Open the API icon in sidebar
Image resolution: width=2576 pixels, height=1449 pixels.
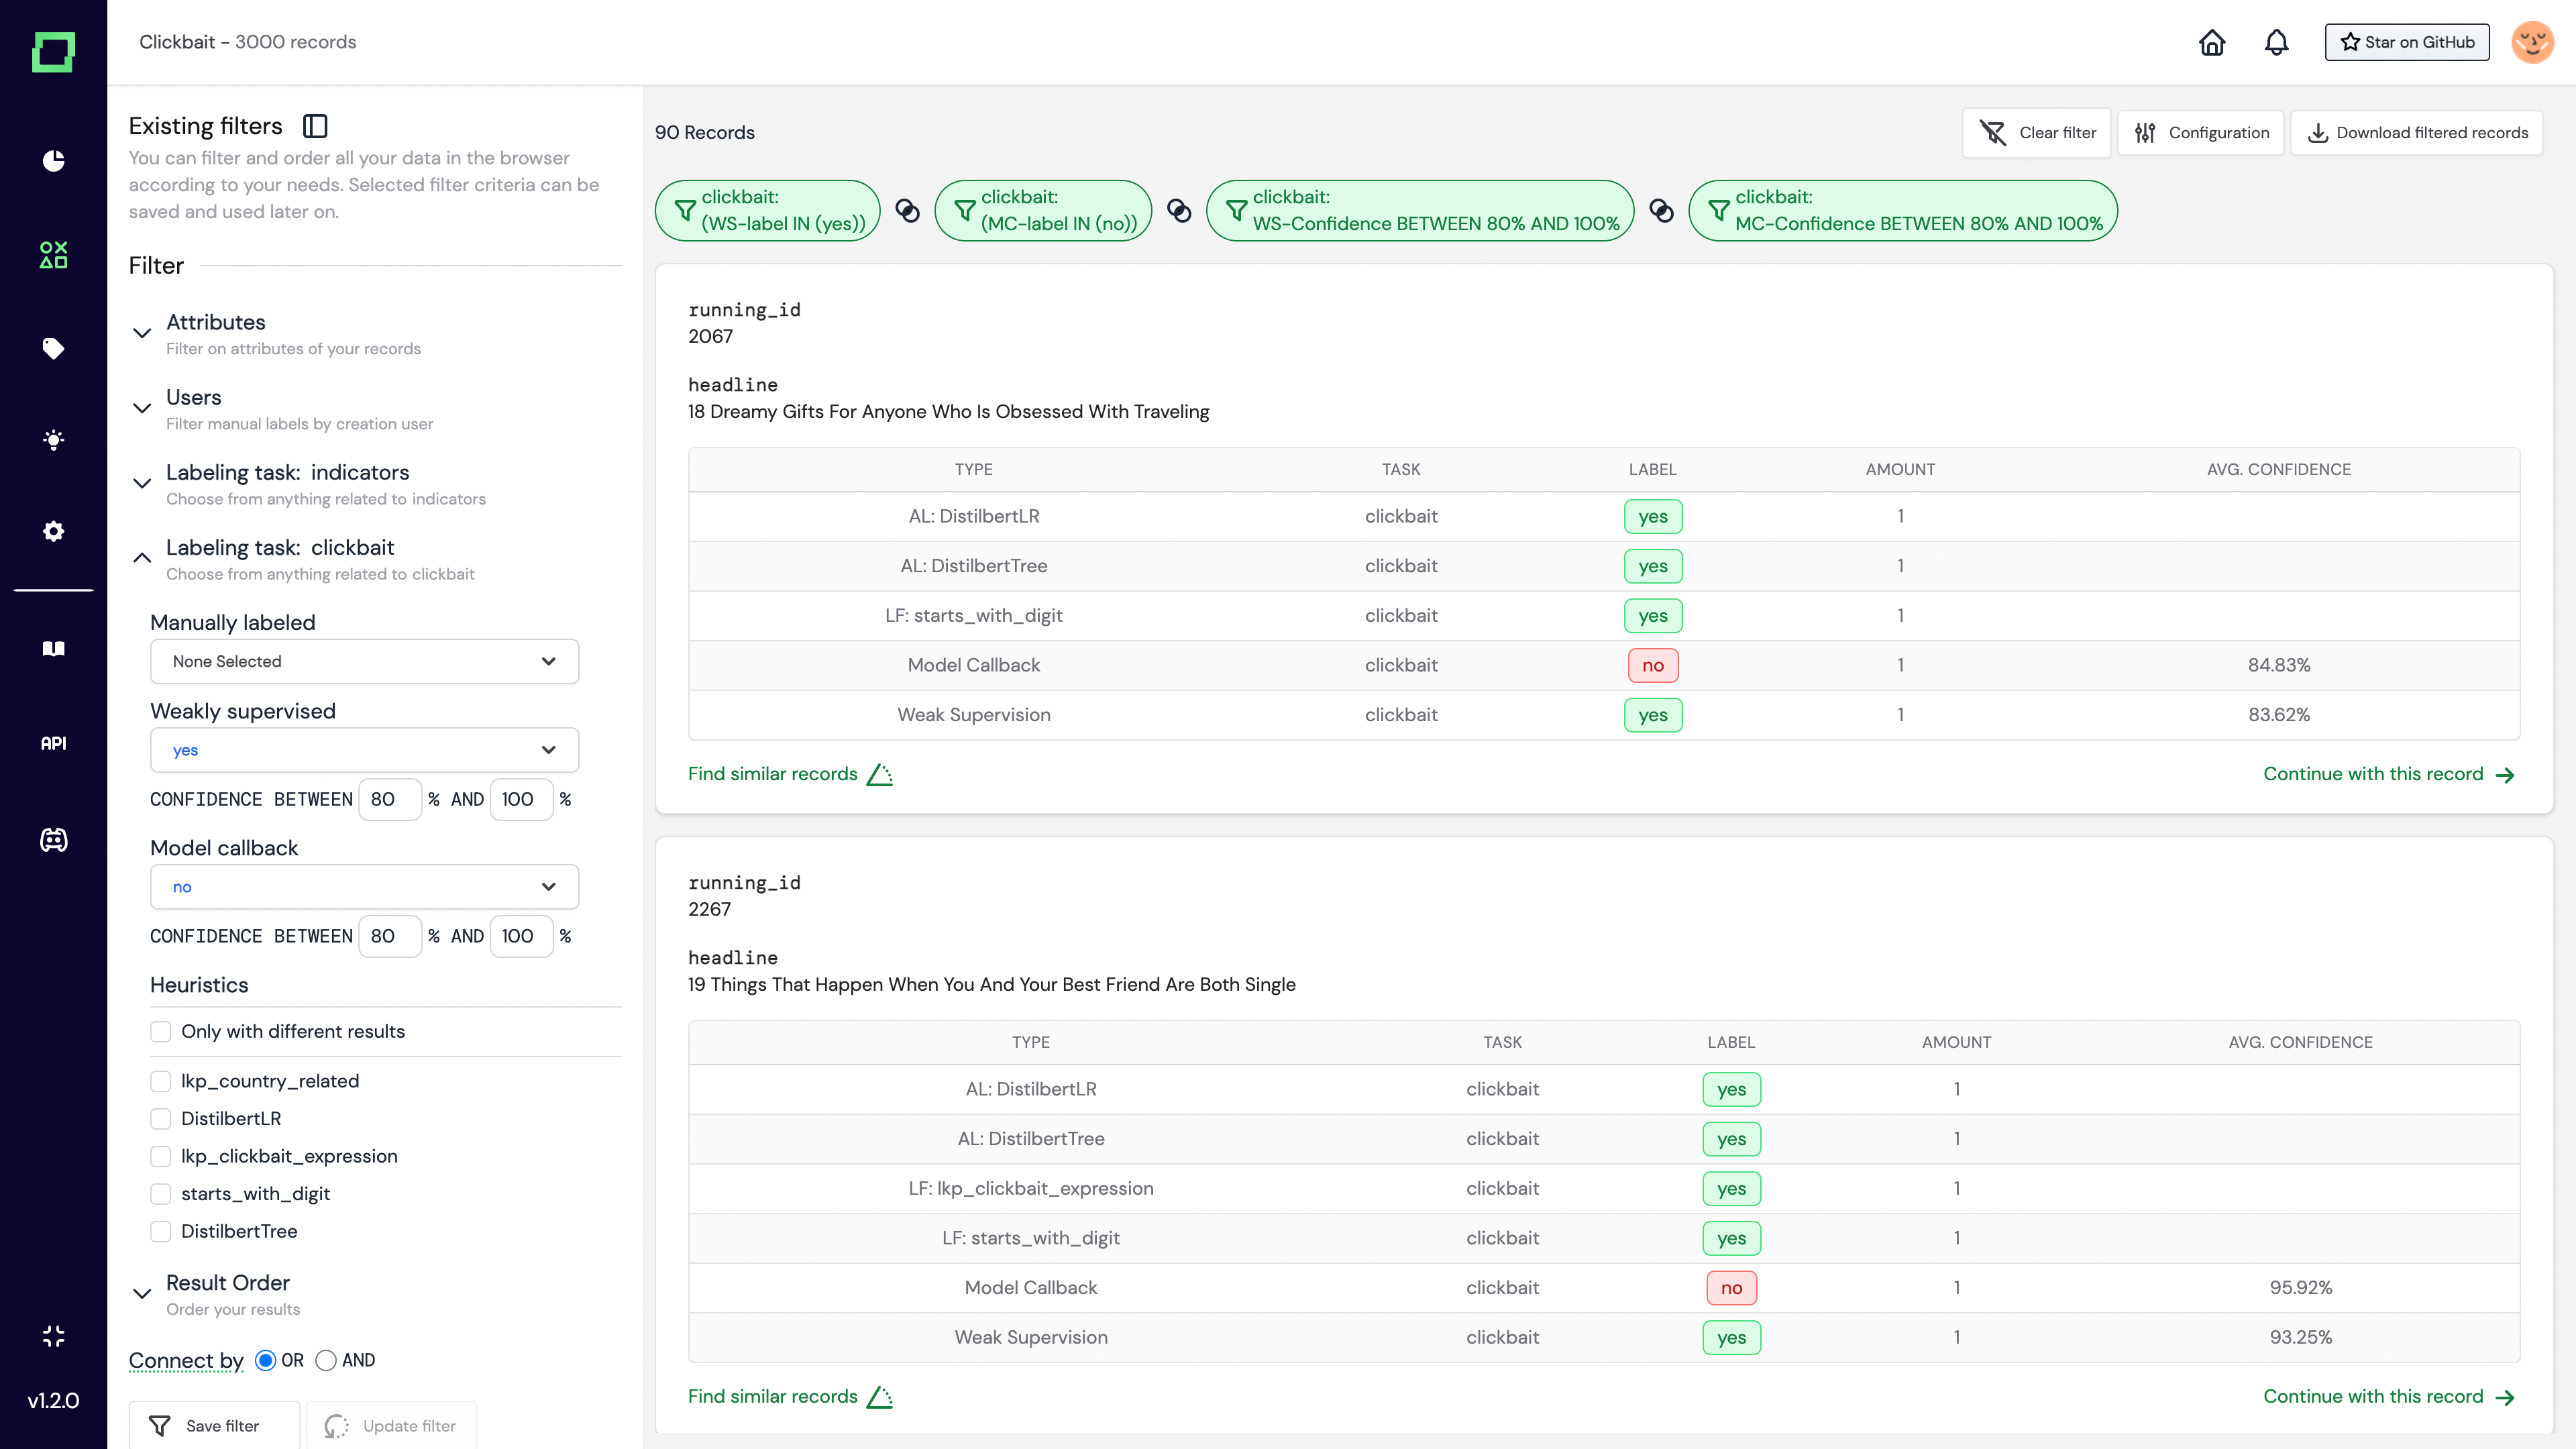(x=53, y=743)
